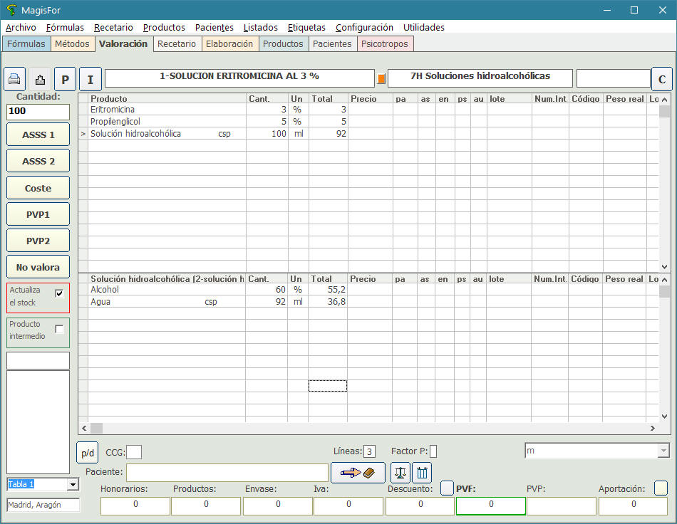Image resolution: width=677 pixels, height=524 pixels.
Task: Click the ASSS 1 button
Action: [x=38, y=135]
